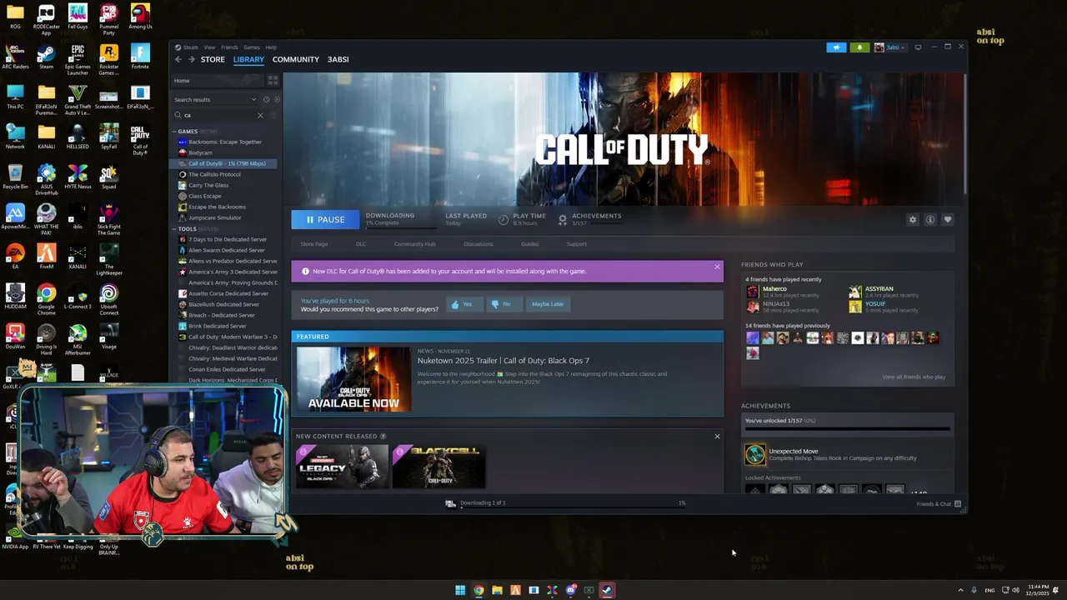
Task: Click in the library search field
Action: [x=219, y=115]
